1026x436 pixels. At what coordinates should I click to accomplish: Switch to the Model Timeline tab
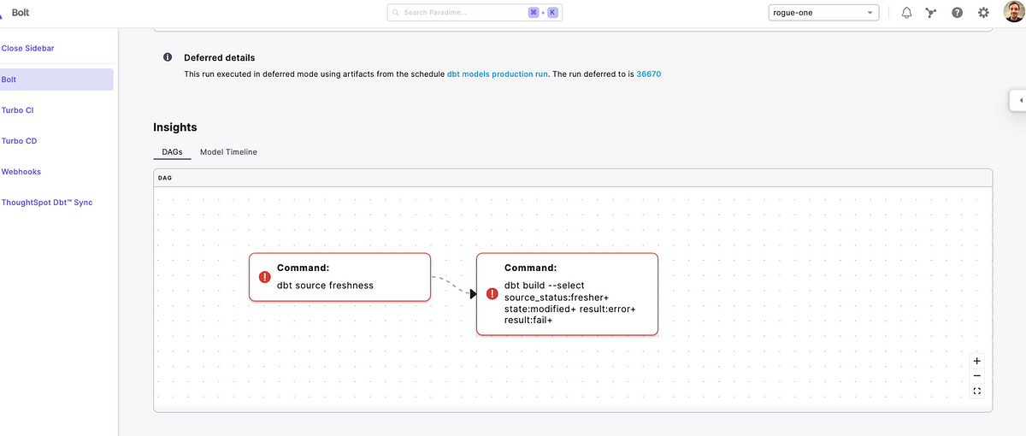pyautogui.click(x=228, y=152)
